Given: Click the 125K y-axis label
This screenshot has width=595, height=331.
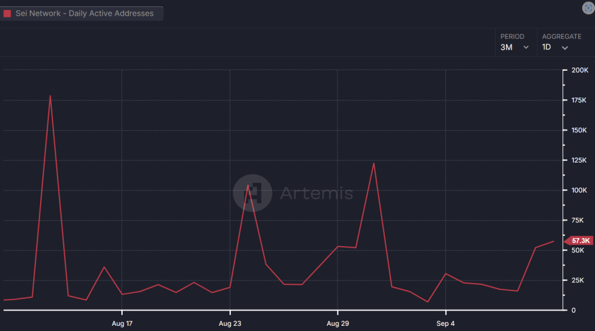Looking at the screenshot, I should (x=579, y=160).
